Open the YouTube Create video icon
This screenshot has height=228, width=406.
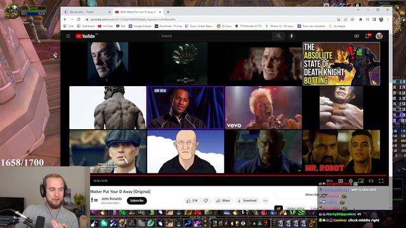[357, 36]
